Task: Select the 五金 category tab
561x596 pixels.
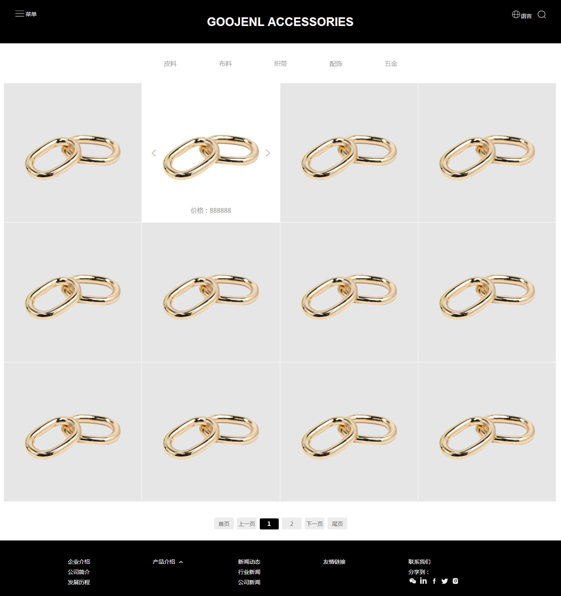Action: pyautogui.click(x=391, y=63)
